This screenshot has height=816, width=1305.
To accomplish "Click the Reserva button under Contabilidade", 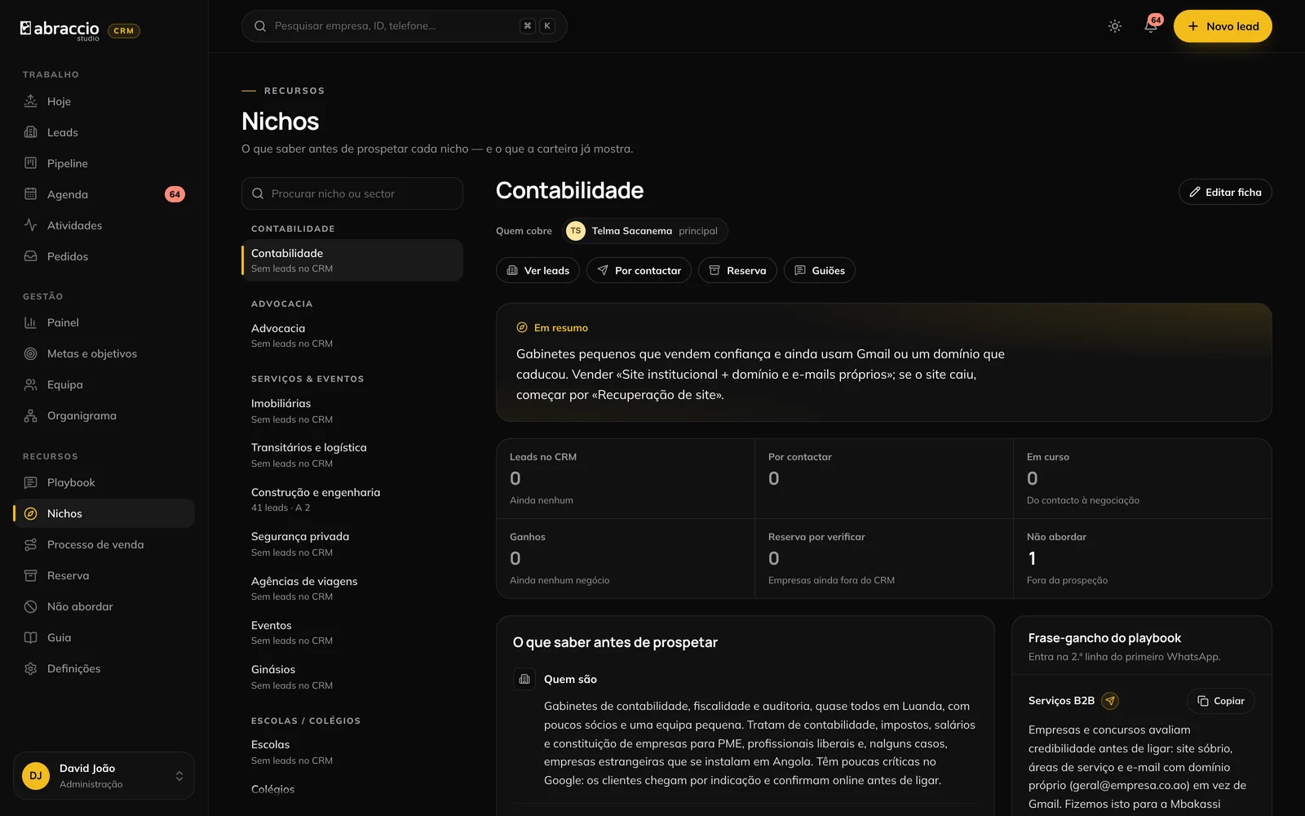I will [737, 270].
